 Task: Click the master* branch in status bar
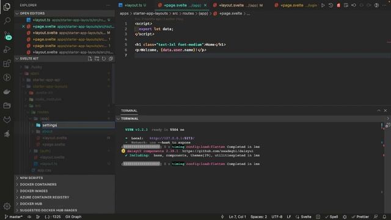coord(13,217)
